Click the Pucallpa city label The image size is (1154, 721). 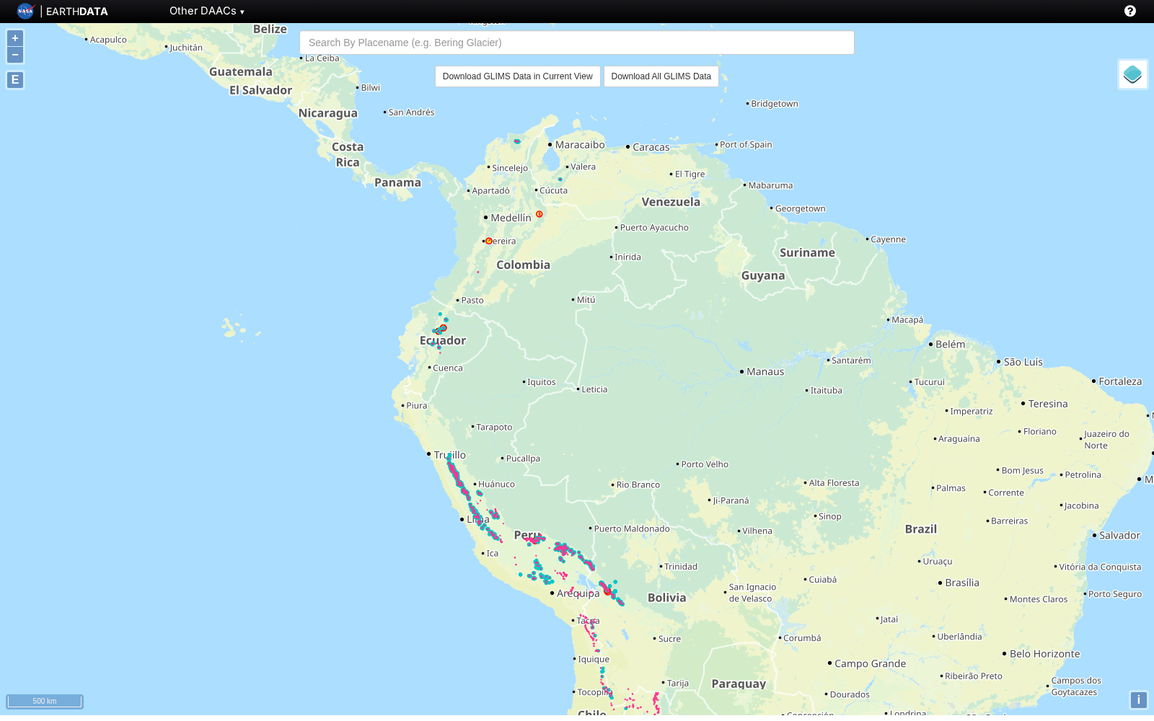pos(523,459)
